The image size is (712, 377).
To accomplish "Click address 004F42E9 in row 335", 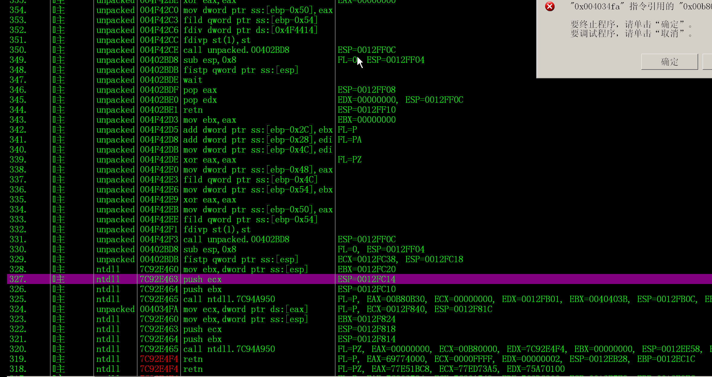I will [159, 200].
